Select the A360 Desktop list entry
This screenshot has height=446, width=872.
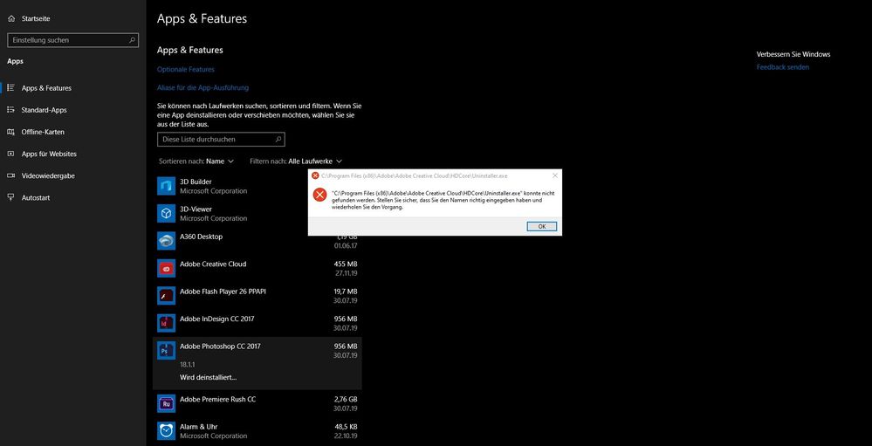[x=257, y=241]
